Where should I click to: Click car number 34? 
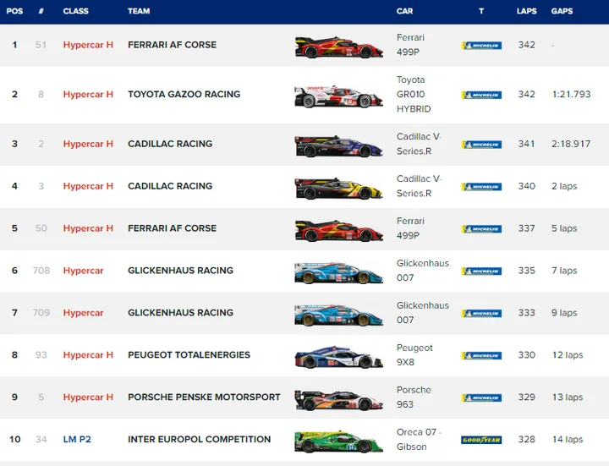[x=41, y=439]
